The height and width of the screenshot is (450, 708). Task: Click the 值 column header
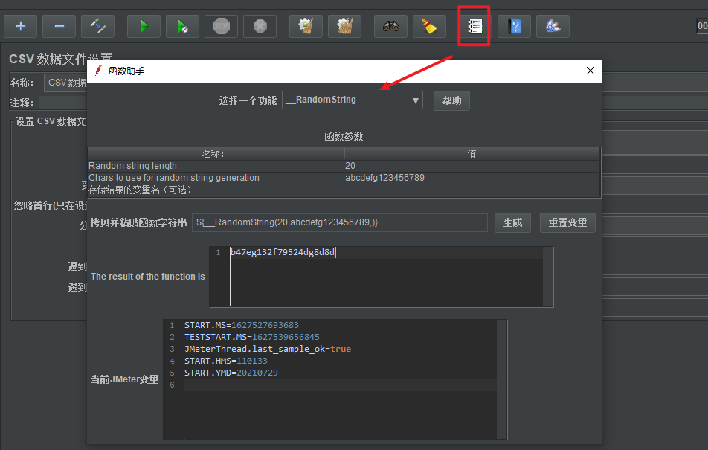click(472, 154)
